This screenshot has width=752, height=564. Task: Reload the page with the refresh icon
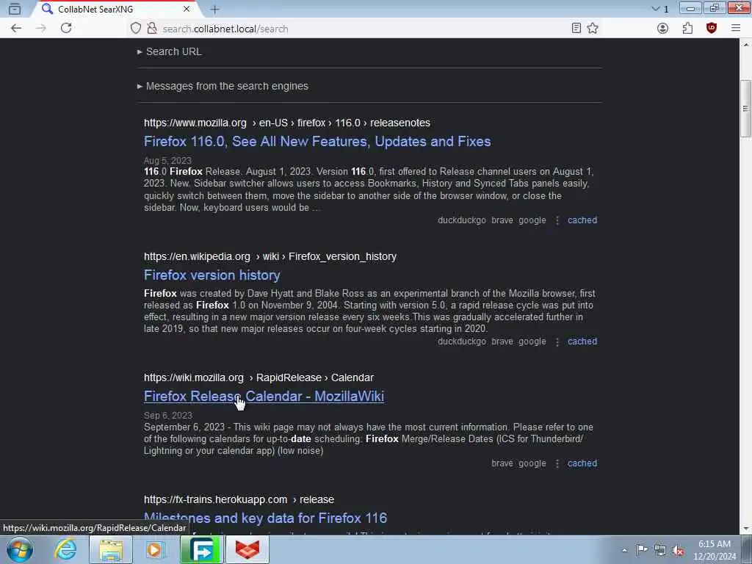(66, 29)
